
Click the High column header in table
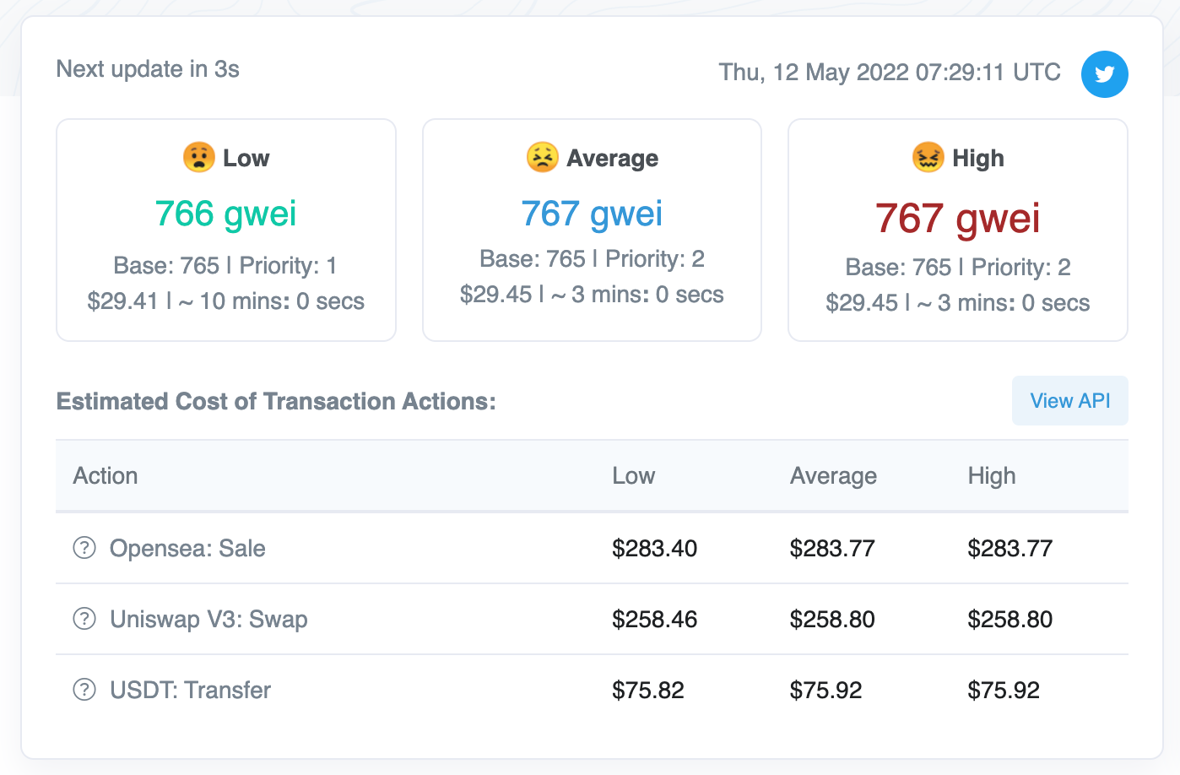click(992, 476)
